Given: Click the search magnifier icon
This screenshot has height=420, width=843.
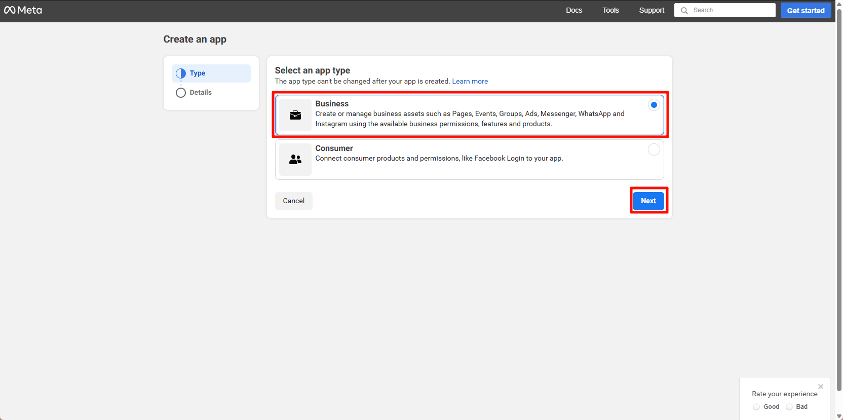Looking at the screenshot, I should click(684, 11).
